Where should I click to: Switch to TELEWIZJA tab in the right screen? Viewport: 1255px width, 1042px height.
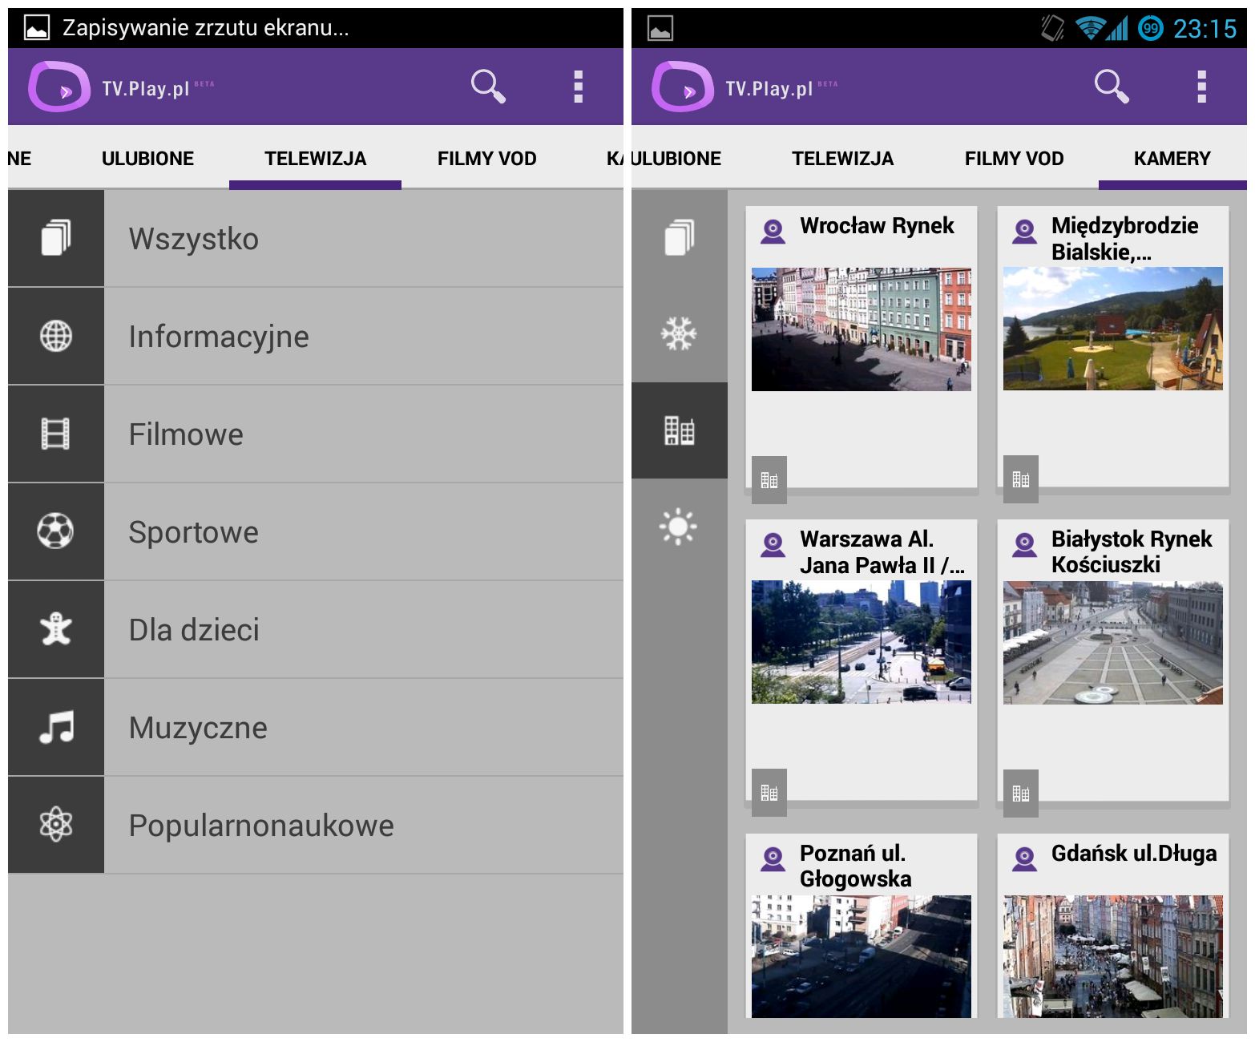pyautogui.click(x=842, y=158)
